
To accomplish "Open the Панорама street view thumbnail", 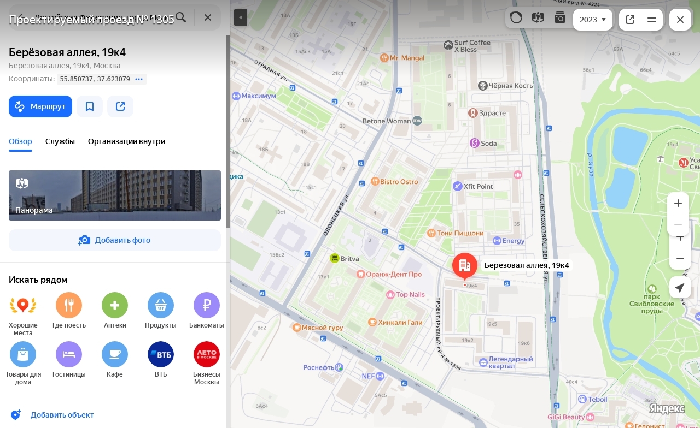I will click(115, 195).
